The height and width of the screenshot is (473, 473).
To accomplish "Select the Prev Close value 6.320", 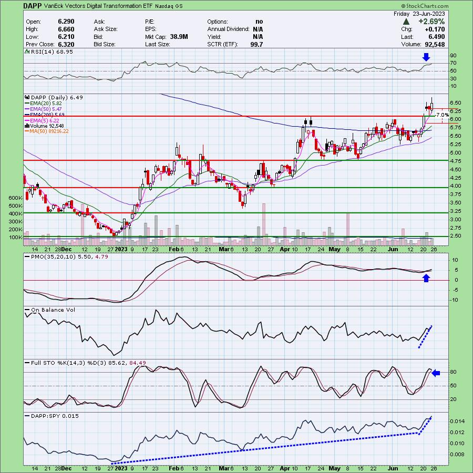I will click(66, 44).
